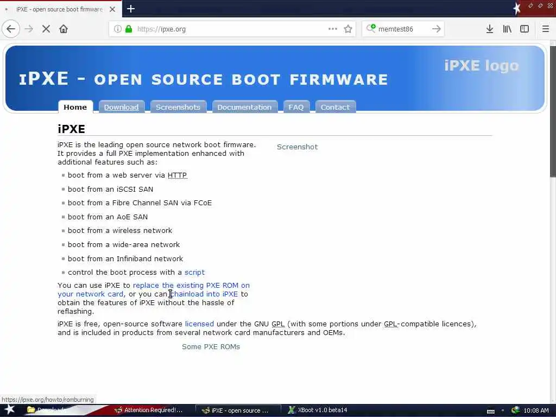This screenshot has height=417, width=556.
Task: Open the script link
Action: (x=194, y=273)
